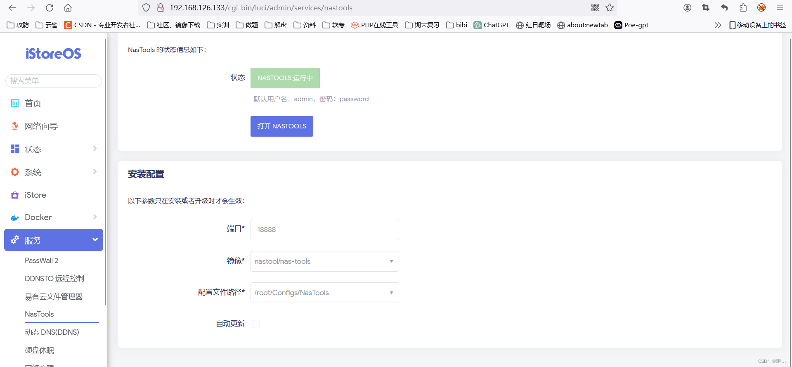Click the 状态 grid icon
Image resolution: width=792 pixels, height=367 pixels.
15,149
